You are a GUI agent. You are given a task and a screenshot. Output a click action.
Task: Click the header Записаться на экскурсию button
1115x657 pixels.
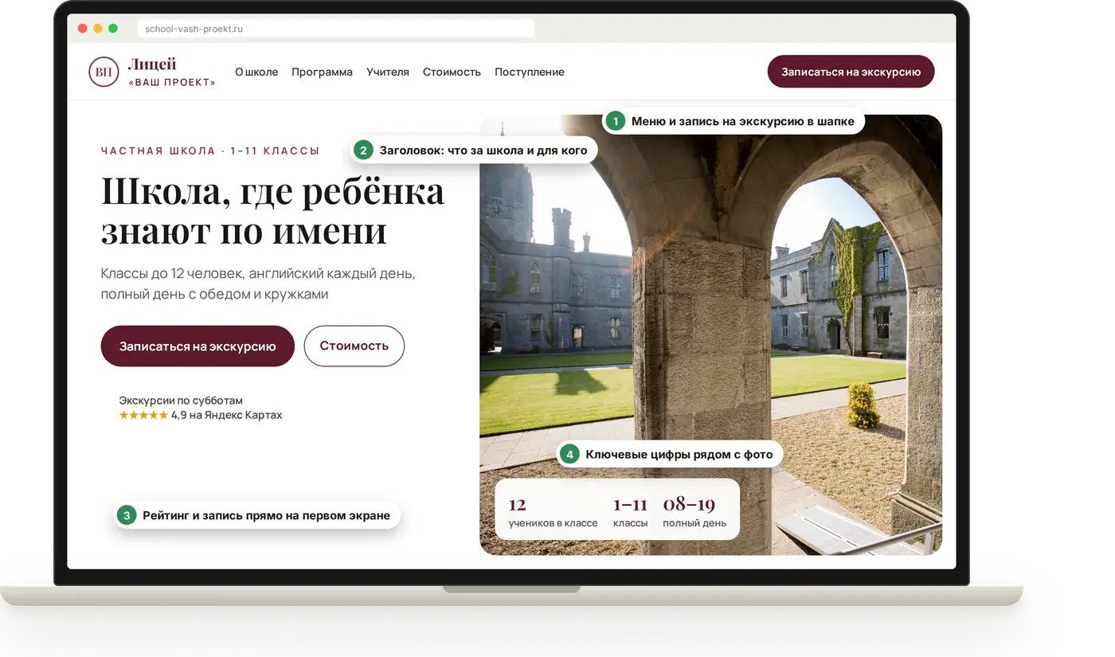pos(851,72)
